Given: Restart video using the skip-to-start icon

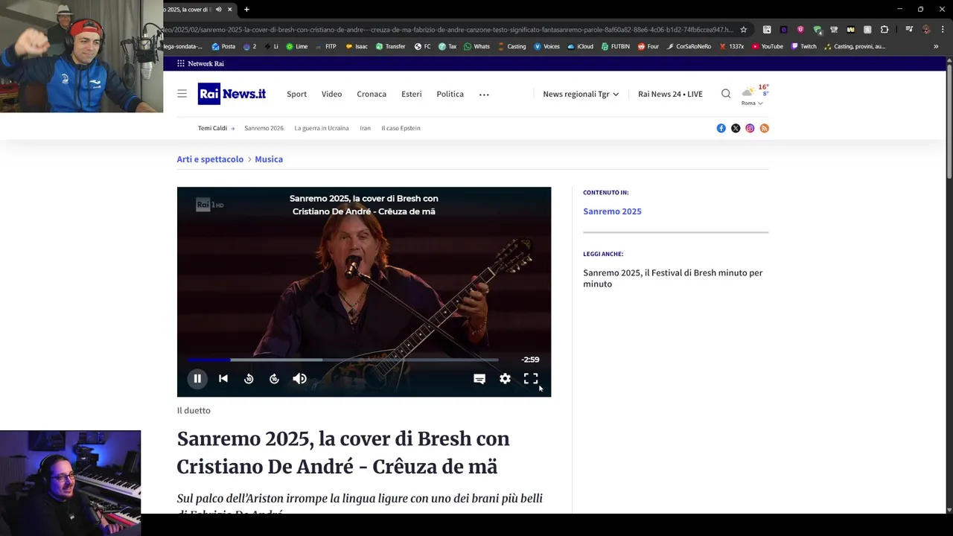Looking at the screenshot, I should coord(223,379).
